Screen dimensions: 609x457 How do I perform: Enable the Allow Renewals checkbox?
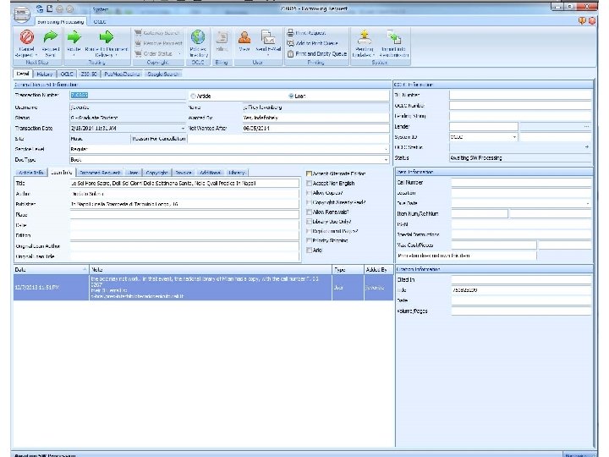pos(310,212)
